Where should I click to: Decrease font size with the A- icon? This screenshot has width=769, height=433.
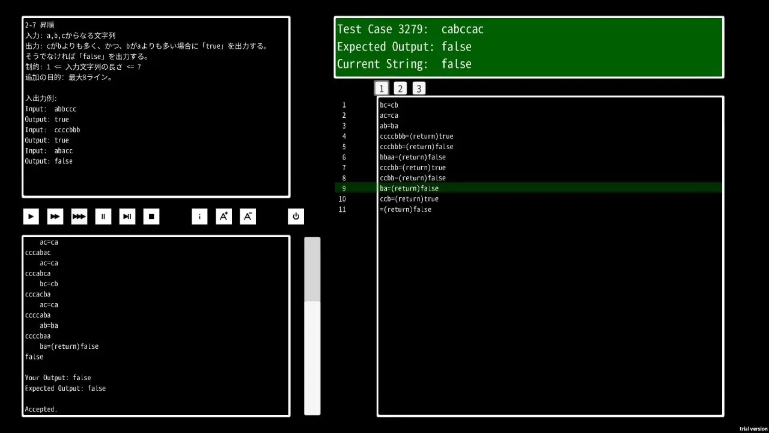[248, 216]
